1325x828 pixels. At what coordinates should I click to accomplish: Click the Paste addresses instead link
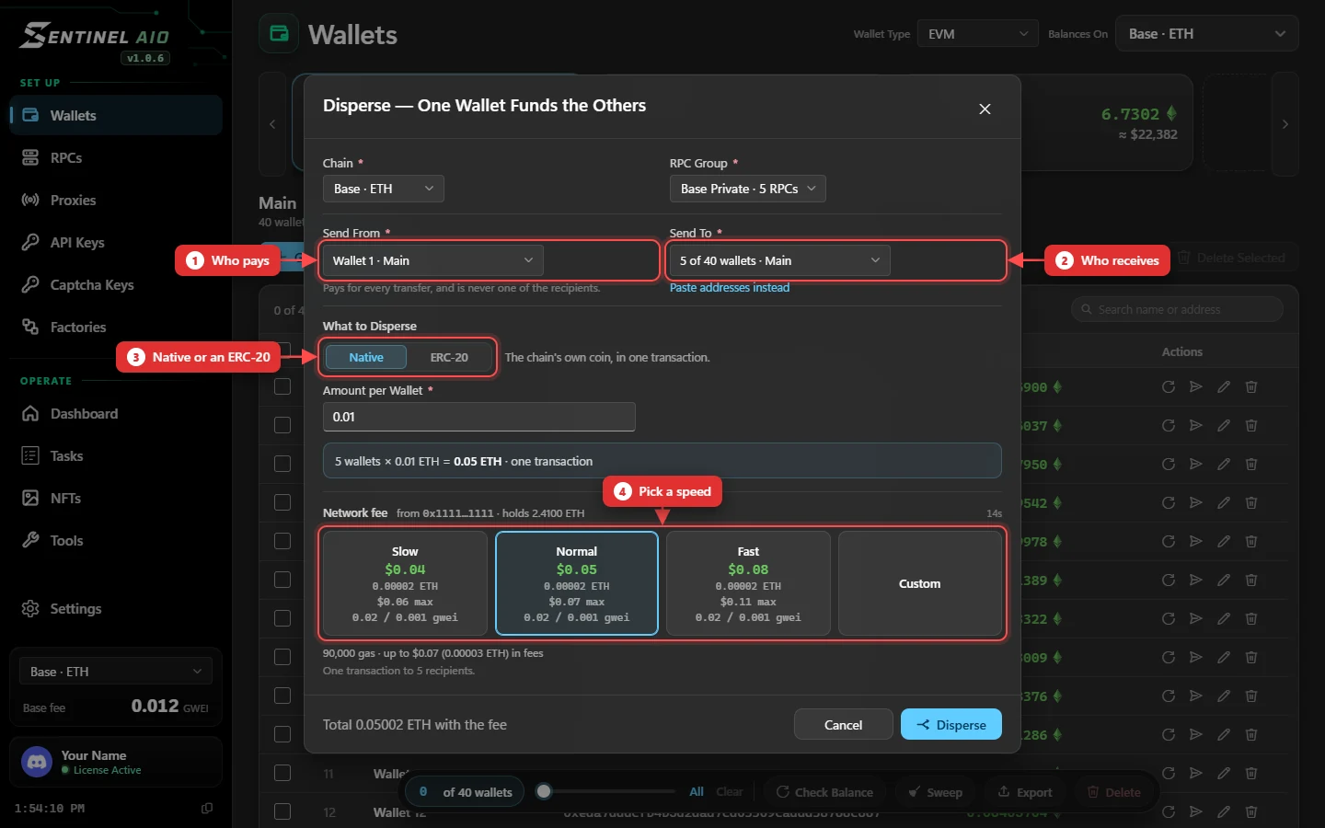pos(730,288)
